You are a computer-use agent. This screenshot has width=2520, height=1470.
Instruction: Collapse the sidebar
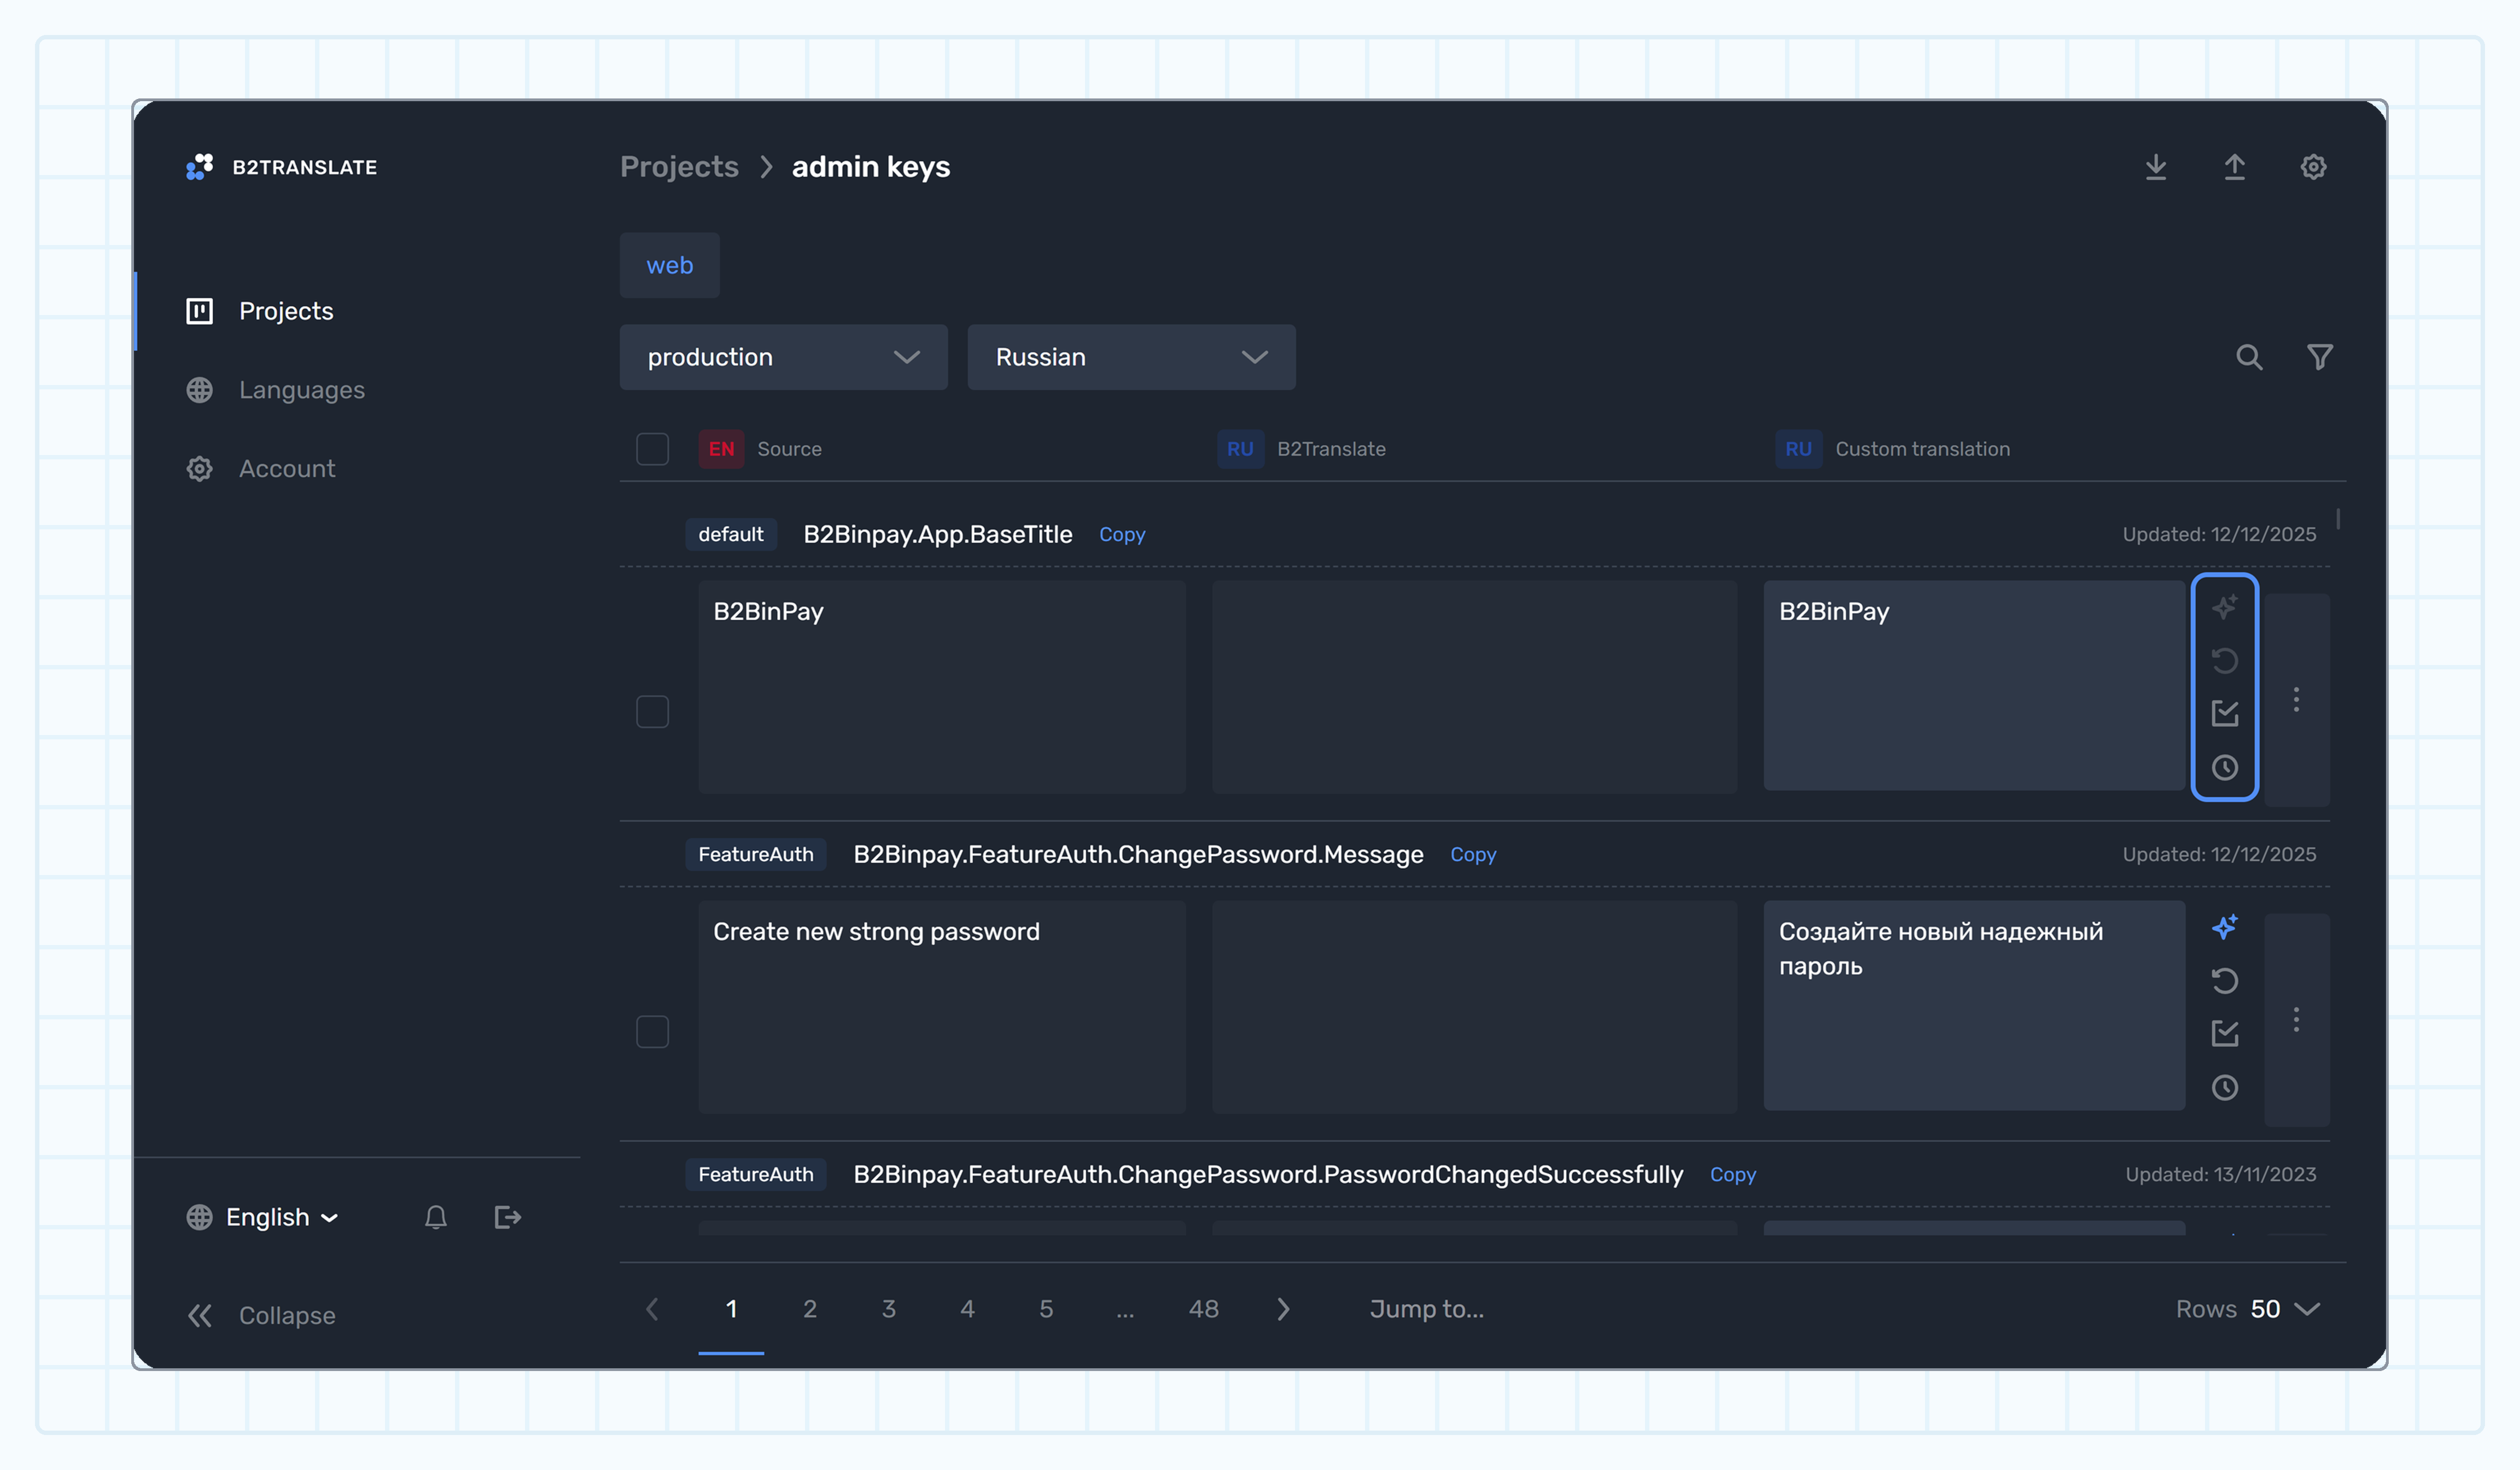pos(261,1316)
